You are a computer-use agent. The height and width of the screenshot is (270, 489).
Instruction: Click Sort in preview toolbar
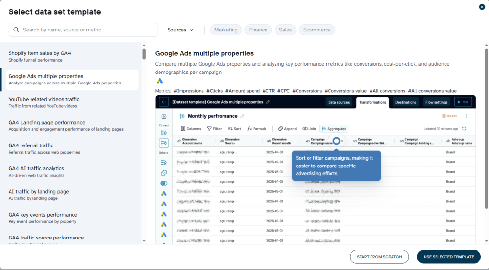click(234, 129)
